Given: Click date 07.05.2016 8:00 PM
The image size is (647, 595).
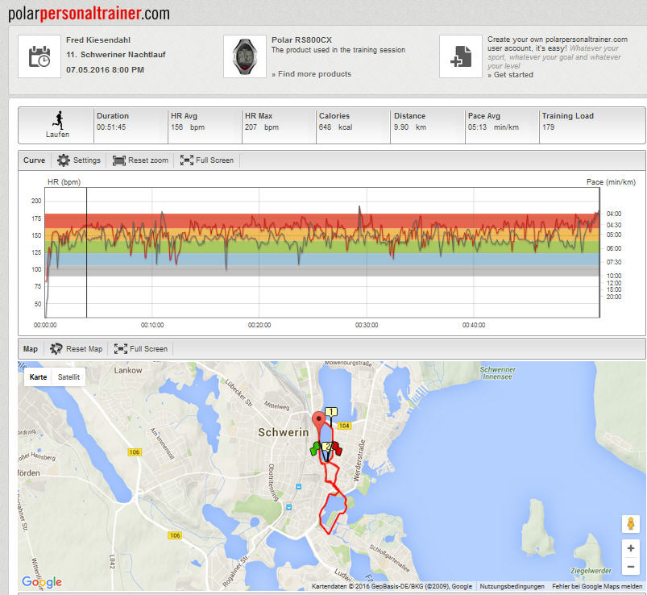Looking at the screenshot, I should [106, 70].
